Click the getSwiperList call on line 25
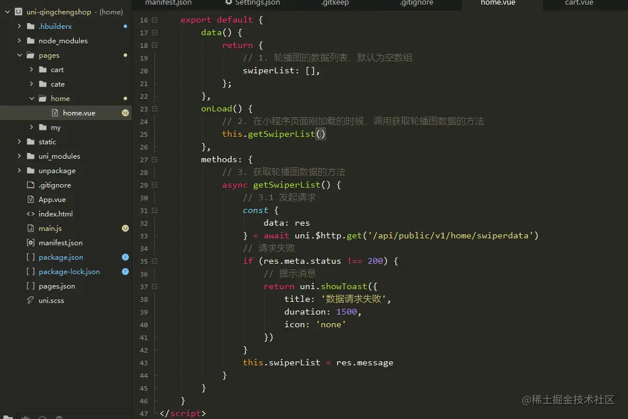628x419 pixels. pyautogui.click(x=281, y=134)
